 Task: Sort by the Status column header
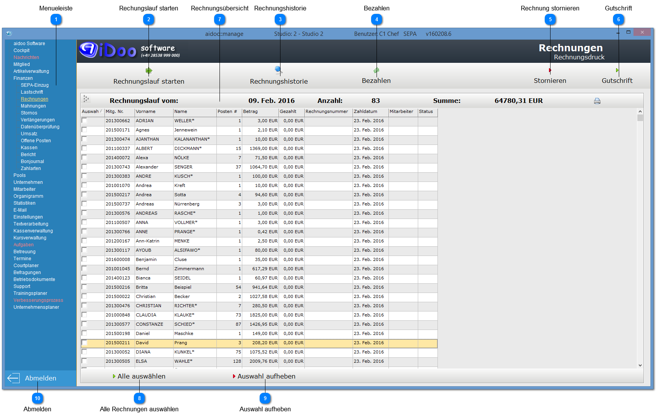(x=427, y=112)
